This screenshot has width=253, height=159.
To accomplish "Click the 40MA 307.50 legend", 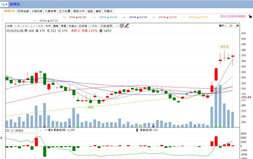I will 45,21.
